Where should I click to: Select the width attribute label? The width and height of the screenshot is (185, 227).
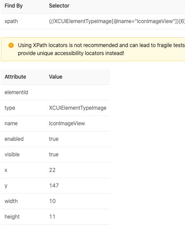coord(11,201)
